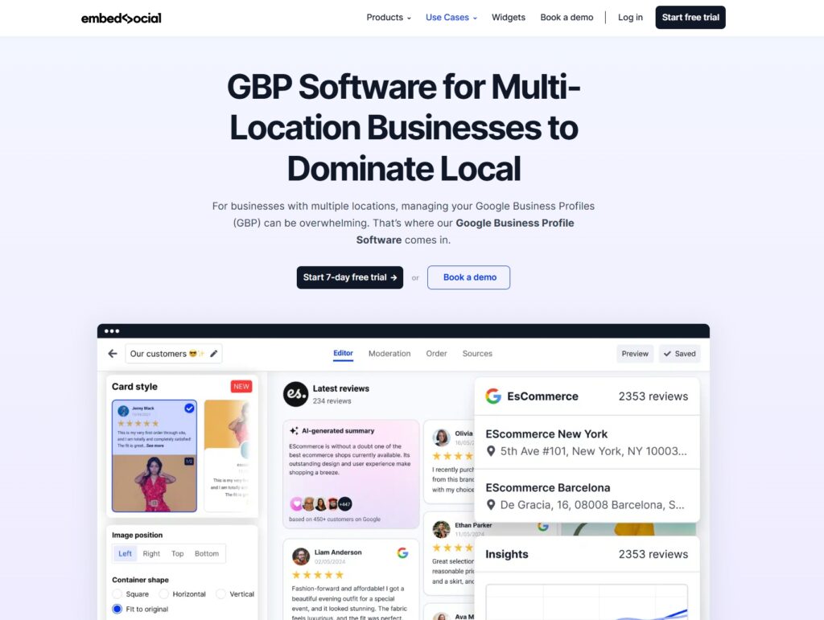
Task: Set image position to Right
Action: click(151, 553)
